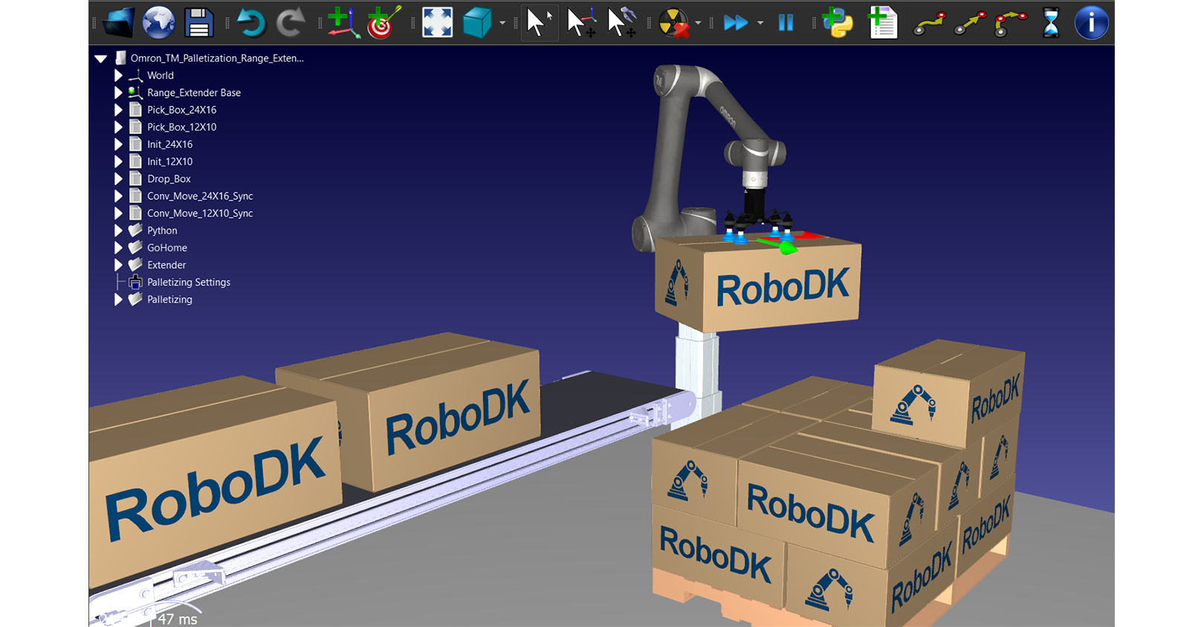Open the collision check dropdown arrow
This screenshot has height=627, width=1204.
click(699, 23)
